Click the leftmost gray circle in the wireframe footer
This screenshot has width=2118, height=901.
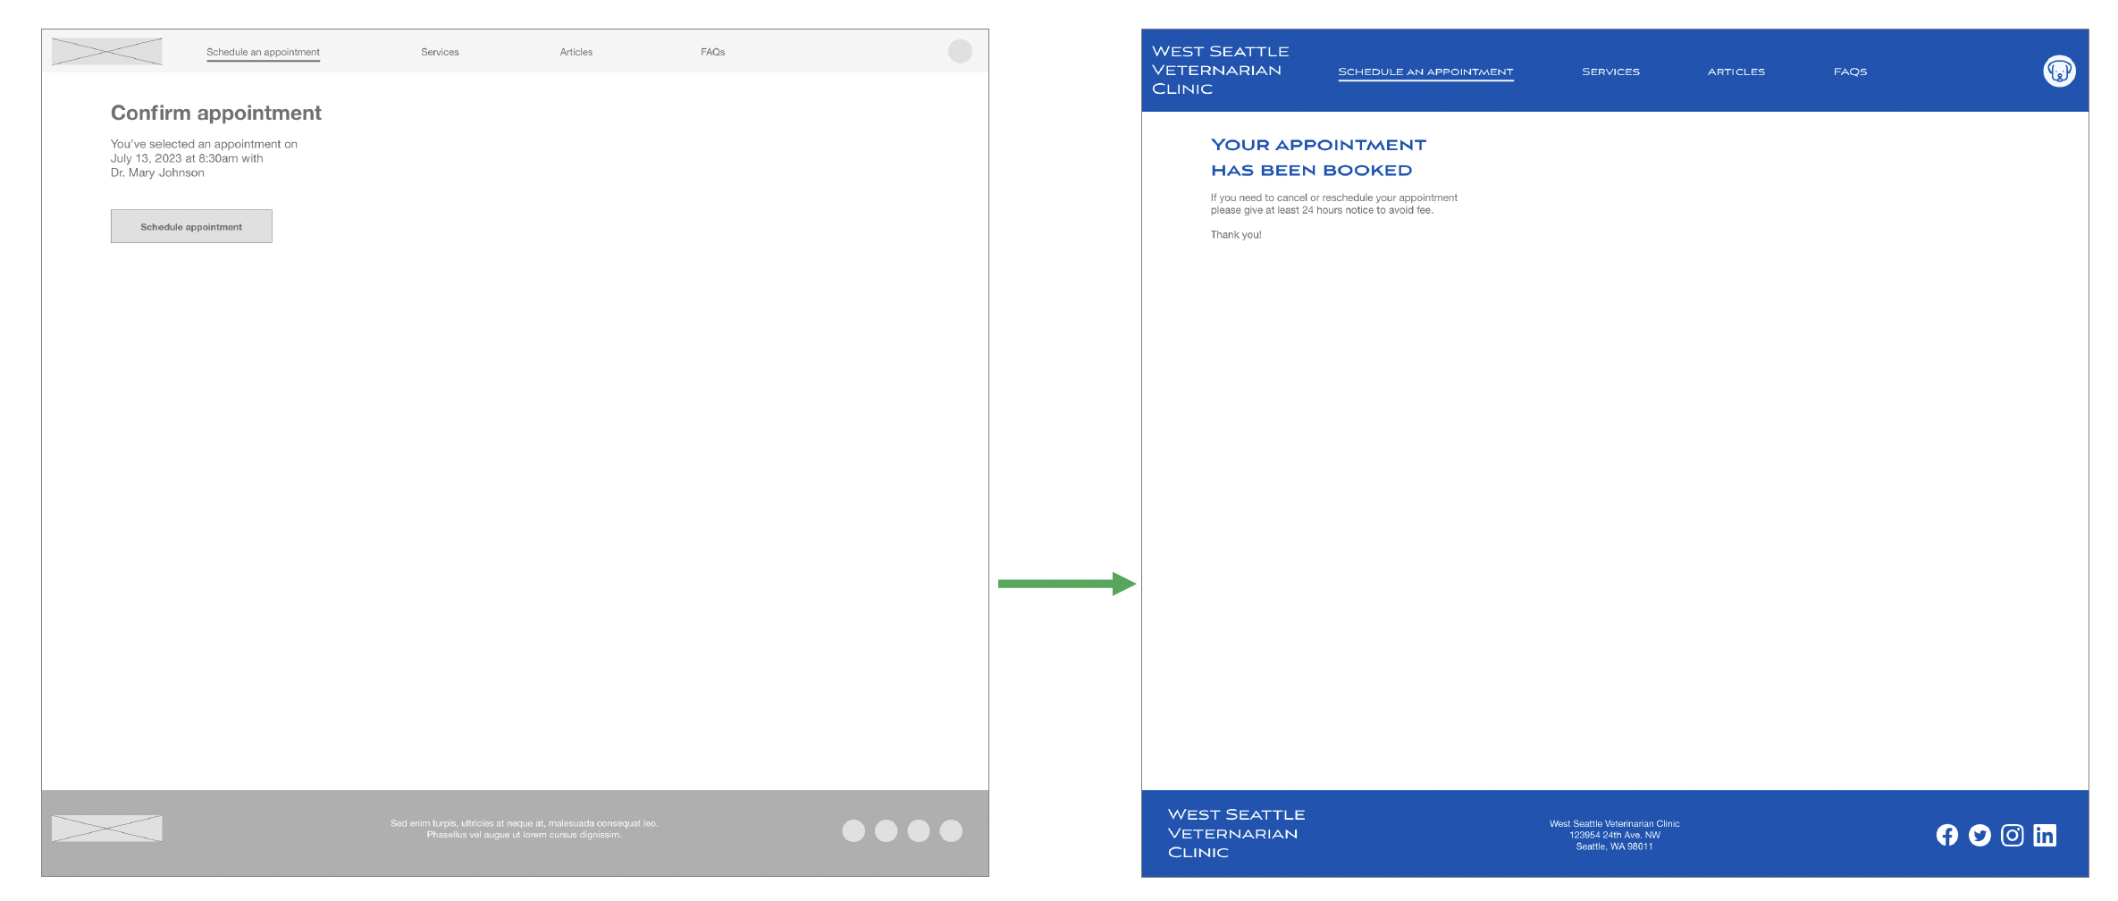[x=853, y=830]
